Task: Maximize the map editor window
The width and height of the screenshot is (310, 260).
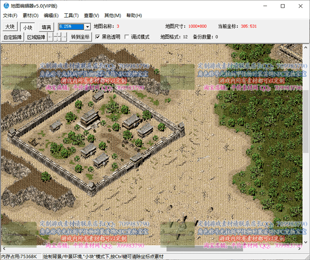Action: (283, 6)
